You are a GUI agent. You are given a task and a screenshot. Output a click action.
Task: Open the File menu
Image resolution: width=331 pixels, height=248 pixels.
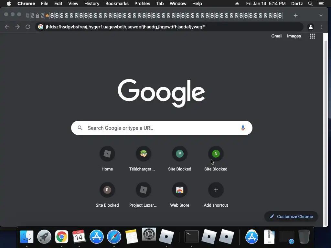[x=45, y=4]
